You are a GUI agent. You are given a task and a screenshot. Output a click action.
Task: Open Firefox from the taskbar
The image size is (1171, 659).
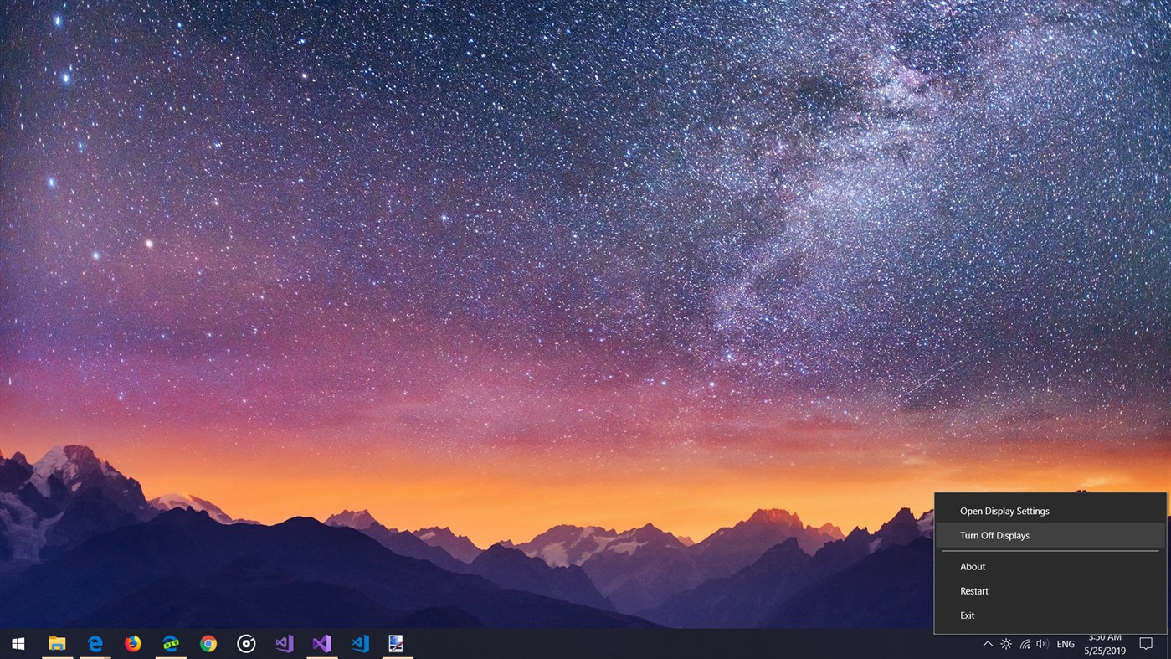(x=132, y=643)
